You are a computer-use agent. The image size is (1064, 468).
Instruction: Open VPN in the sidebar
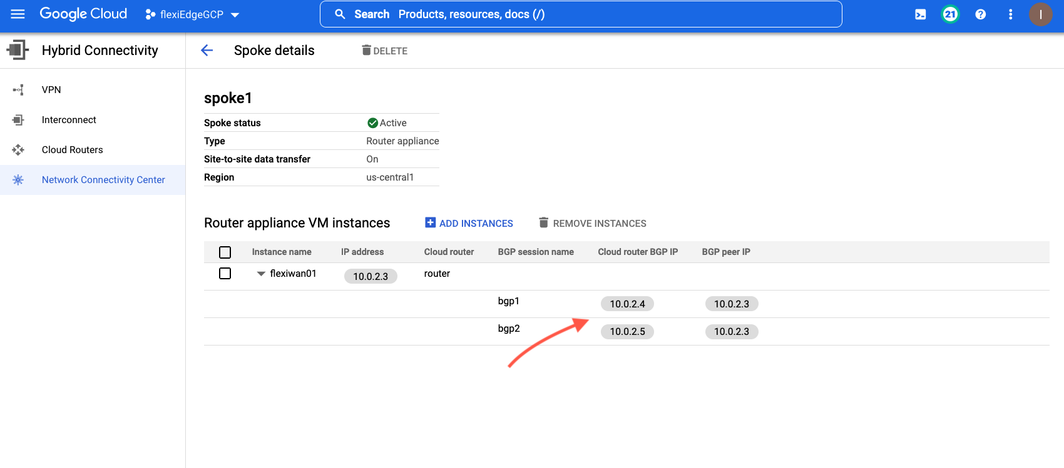51,90
